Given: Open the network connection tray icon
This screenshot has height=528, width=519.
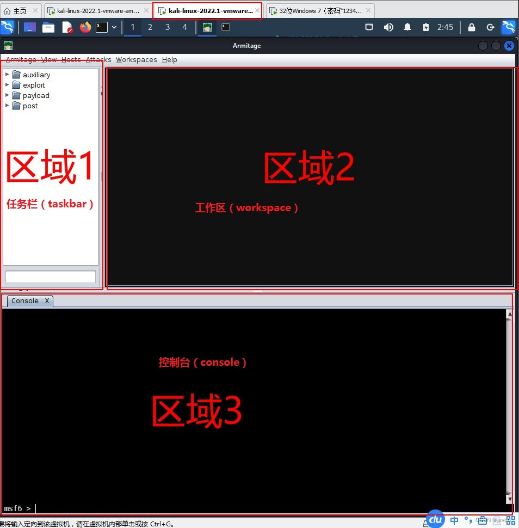Looking at the screenshot, I should [369, 27].
